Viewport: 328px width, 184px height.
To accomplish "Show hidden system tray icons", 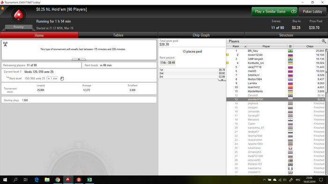I will tap(264, 180).
